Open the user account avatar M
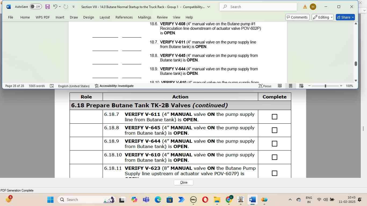The height and width of the screenshot is (206, 367). tap(313, 7)
